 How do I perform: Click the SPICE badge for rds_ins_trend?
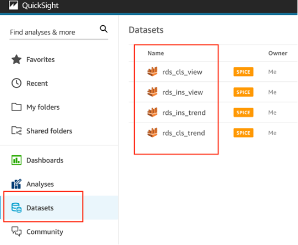[x=243, y=113]
